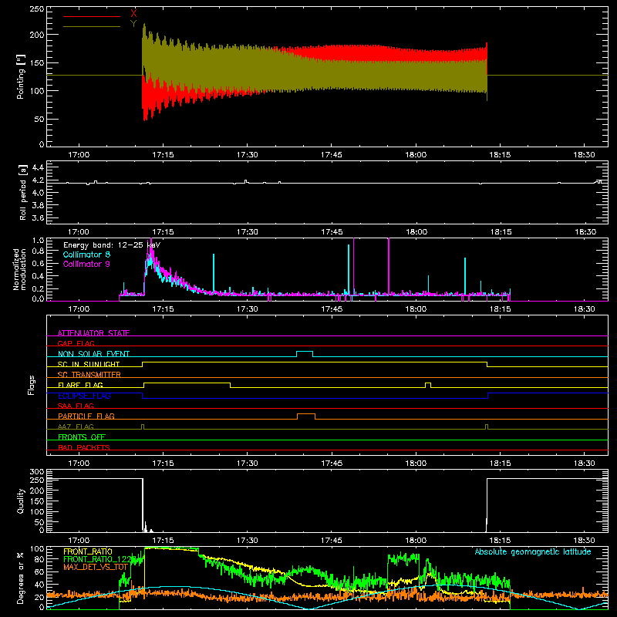This screenshot has height=617, width=617.
Task: Click the 17:00 tick label under Pointing plot
Action: point(79,155)
